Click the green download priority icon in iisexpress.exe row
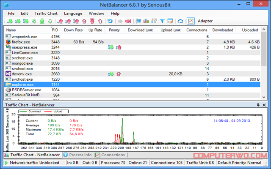This screenshot has height=169, width=271. (111, 47)
